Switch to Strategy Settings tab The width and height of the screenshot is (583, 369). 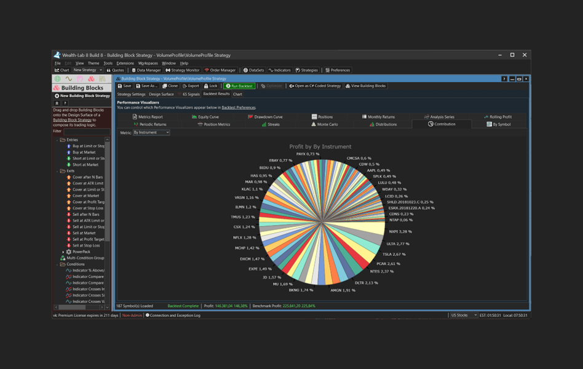pos(131,95)
